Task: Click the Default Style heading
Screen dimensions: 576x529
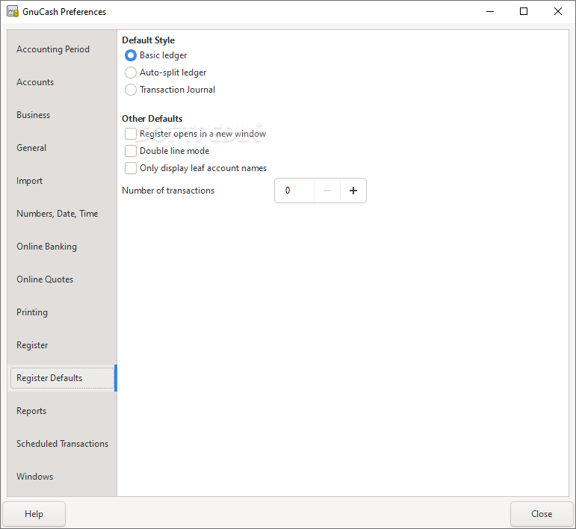Action: (149, 40)
